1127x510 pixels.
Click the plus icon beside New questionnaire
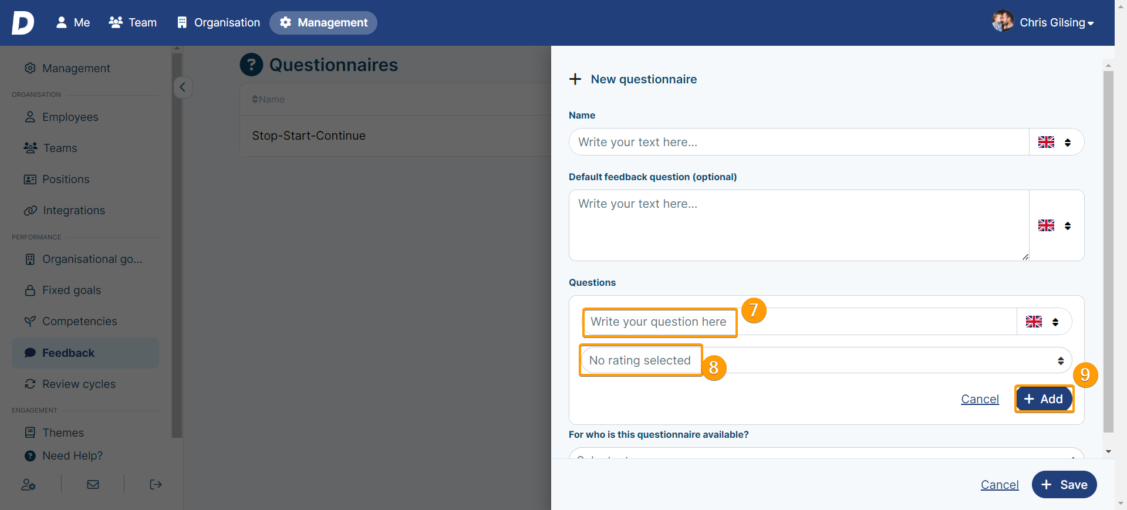(x=575, y=79)
